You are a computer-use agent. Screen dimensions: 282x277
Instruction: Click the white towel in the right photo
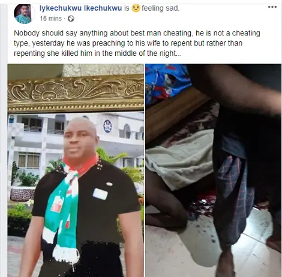[180, 160]
